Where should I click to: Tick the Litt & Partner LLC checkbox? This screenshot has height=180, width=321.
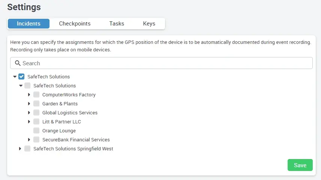[36, 121]
